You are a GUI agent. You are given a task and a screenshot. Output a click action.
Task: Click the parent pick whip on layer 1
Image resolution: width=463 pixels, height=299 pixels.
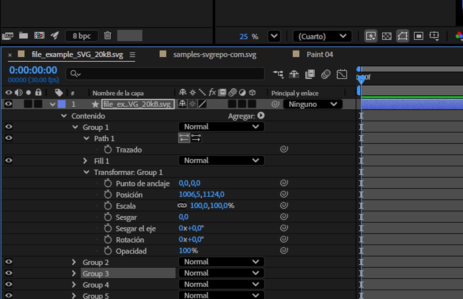pyautogui.click(x=275, y=104)
